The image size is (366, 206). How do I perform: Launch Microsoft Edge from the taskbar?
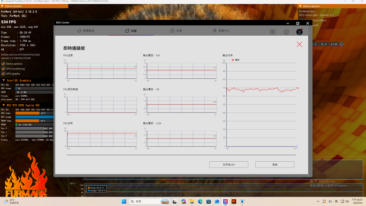click(200, 202)
